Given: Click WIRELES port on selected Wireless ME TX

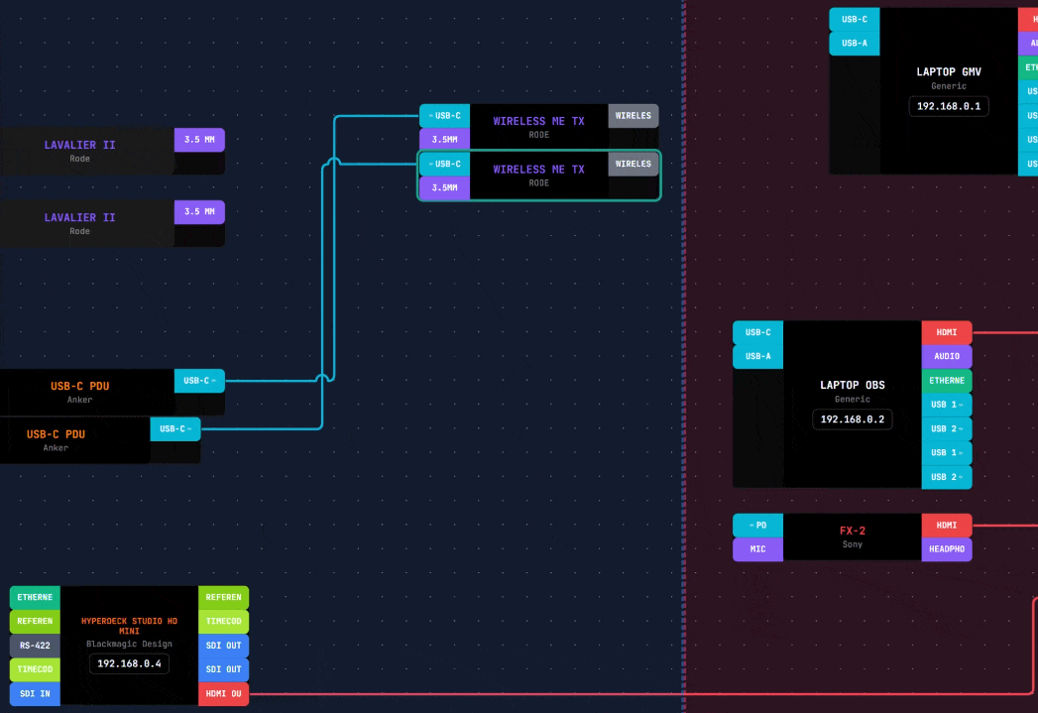Looking at the screenshot, I should 633,164.
